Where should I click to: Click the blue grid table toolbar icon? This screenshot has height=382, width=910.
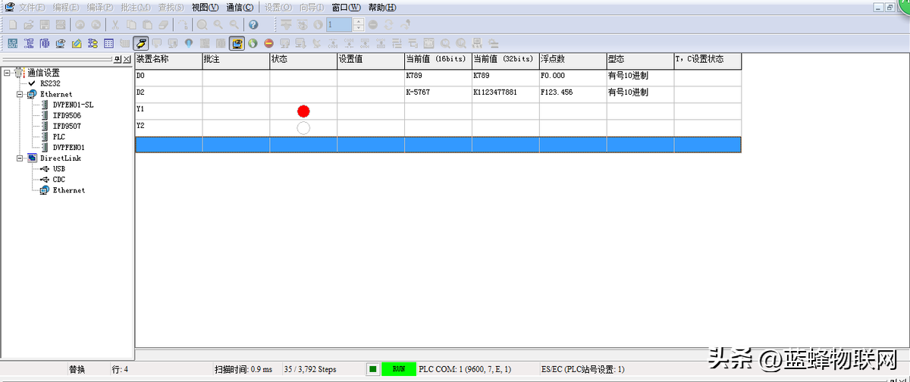108,43
